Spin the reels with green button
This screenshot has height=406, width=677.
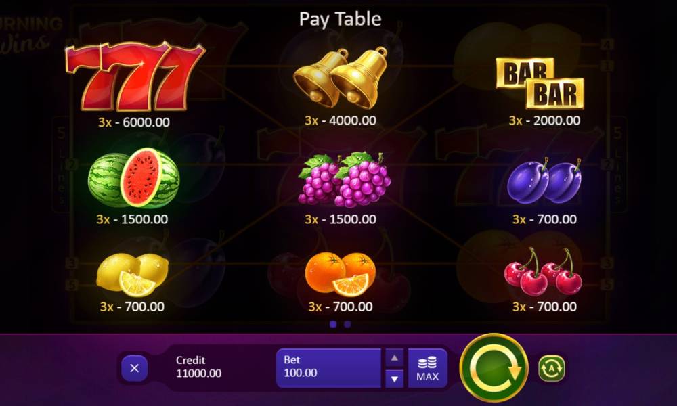(x=494, y=368)
